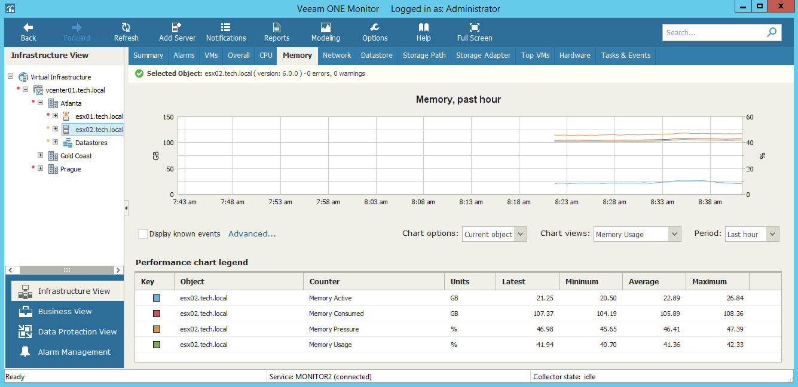The height and width of the screenshot is (387, 798).
Task: Open the Alarm Management pane
Action: click(x=65, y=352)
